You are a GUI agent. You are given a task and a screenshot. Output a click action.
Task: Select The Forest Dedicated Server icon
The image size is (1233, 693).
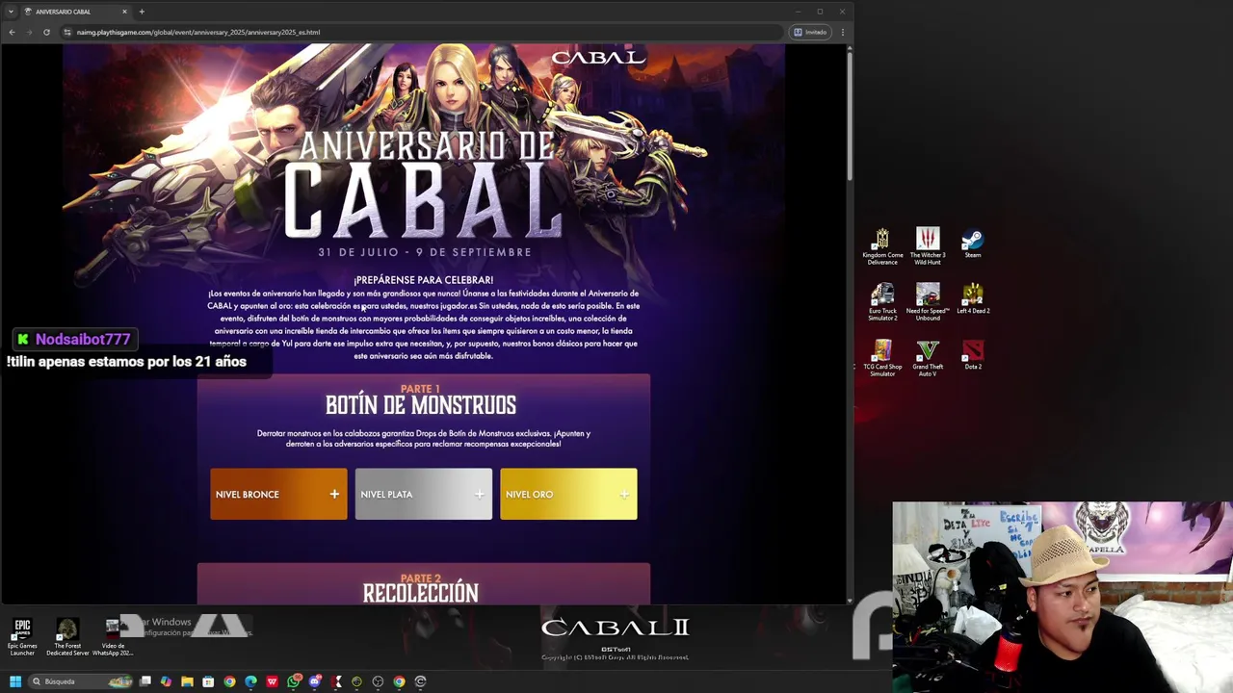tap(67, 637)
